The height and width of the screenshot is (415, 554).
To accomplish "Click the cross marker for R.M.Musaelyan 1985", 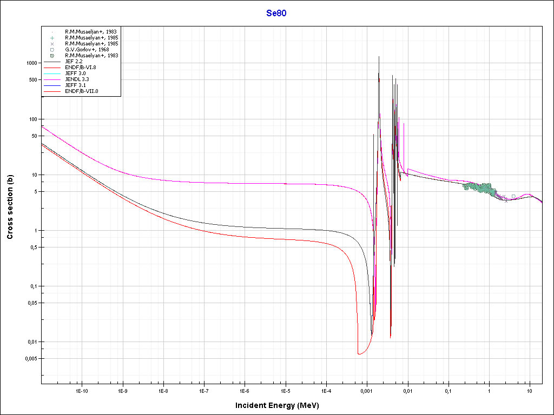I will coord(52,44).
